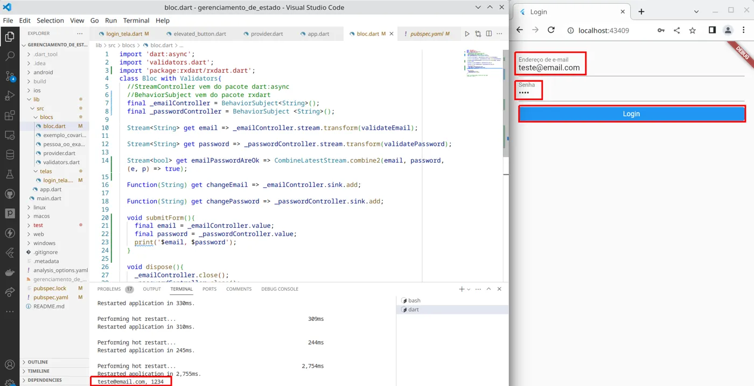Screen dimensions: 754x386
Task: Run the Dart file with play icon
Action: [x=467, y=34]
